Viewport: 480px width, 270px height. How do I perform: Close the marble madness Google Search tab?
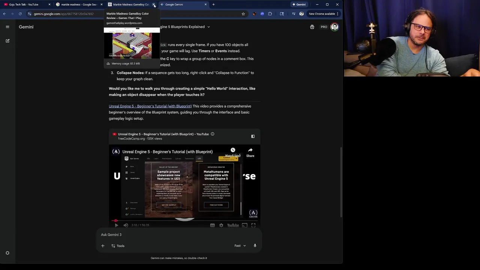pyautogui.click(x=102, y=4)
